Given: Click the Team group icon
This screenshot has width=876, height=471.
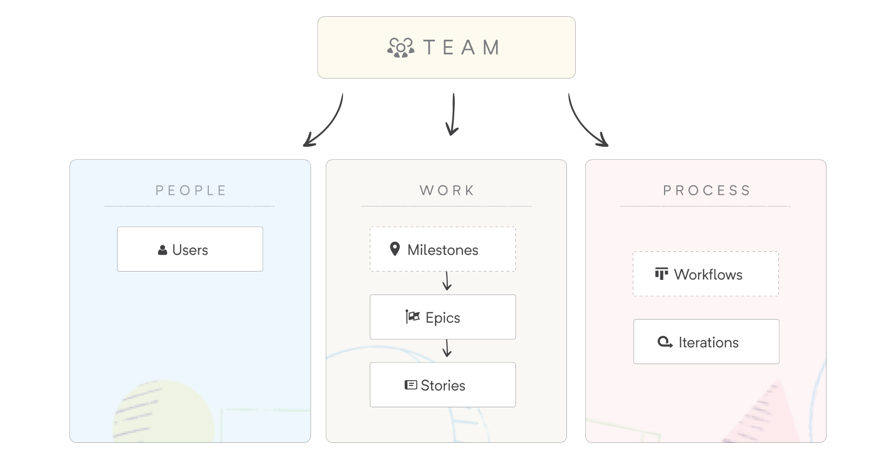Looking at the screenshot, I should point(400,48).
